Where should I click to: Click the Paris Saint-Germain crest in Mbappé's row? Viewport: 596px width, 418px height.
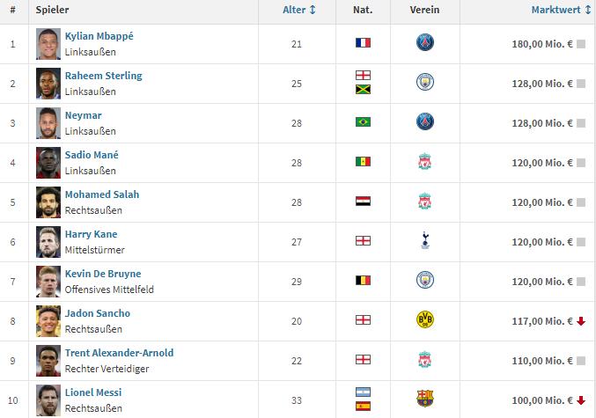(x=425, y=43)
